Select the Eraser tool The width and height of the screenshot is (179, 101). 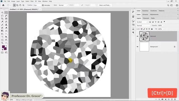coord(6,28)
